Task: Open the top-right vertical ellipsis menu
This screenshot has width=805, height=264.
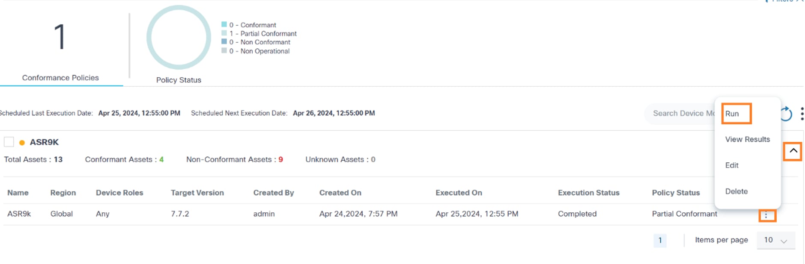Action: (802, 114)
